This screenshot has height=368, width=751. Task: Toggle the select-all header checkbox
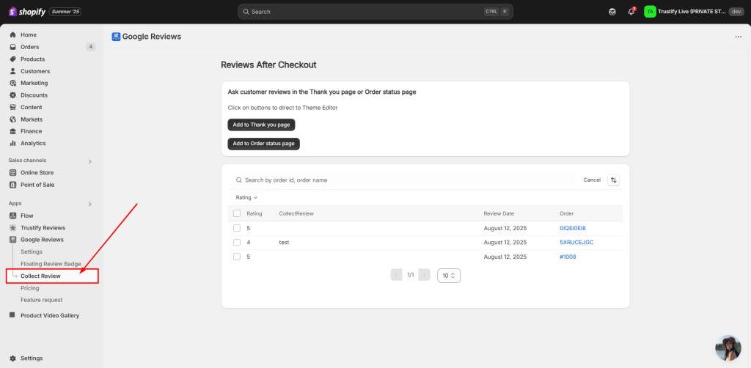[237, 213]
